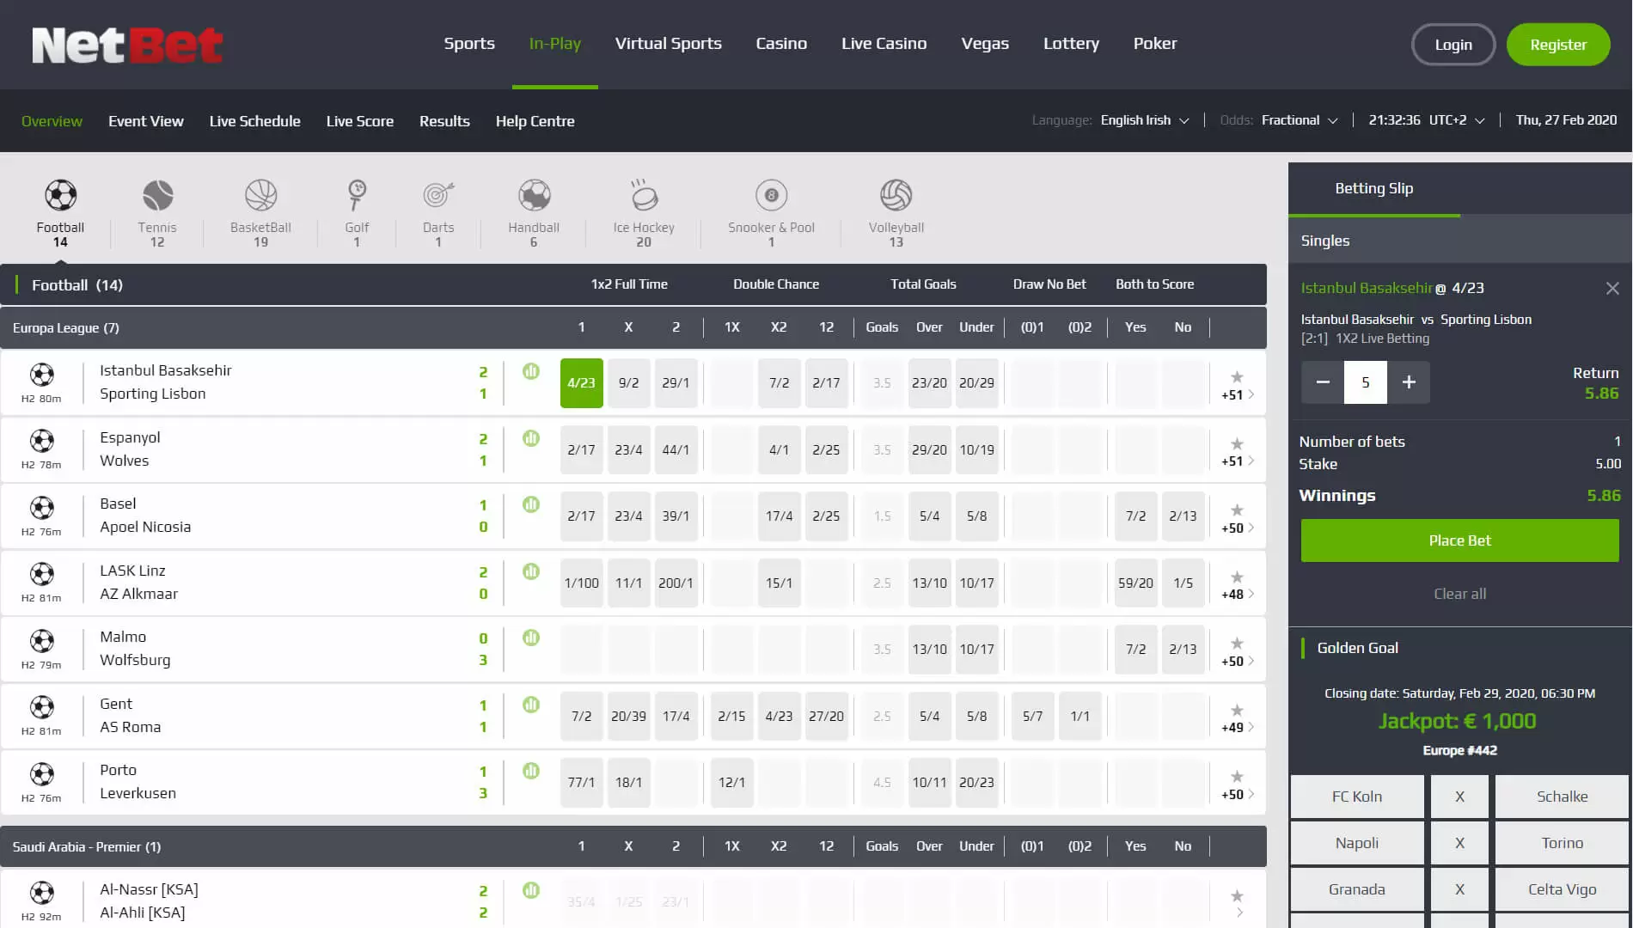
Task: Favorite the Basel vs Apoel Nicosia match
Action: (x=1236, y=510)
